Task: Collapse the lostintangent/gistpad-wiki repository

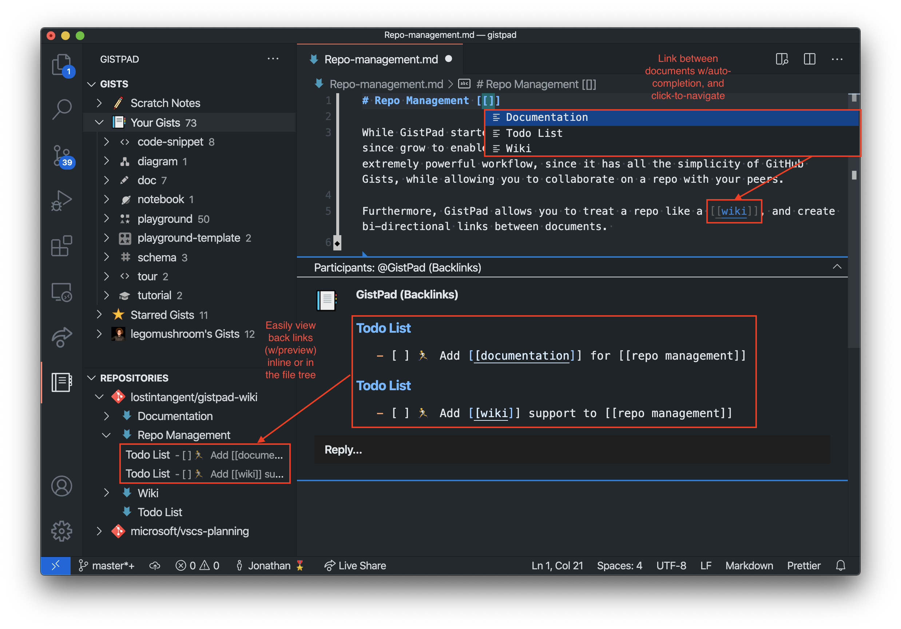Action: pyautogui.click(x=99, y=397)
